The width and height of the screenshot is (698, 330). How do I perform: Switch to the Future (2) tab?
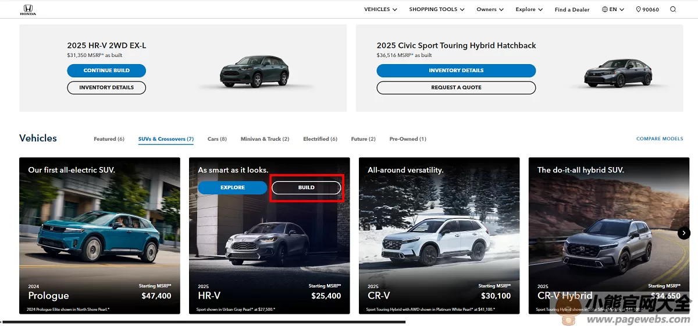(363, 139)
